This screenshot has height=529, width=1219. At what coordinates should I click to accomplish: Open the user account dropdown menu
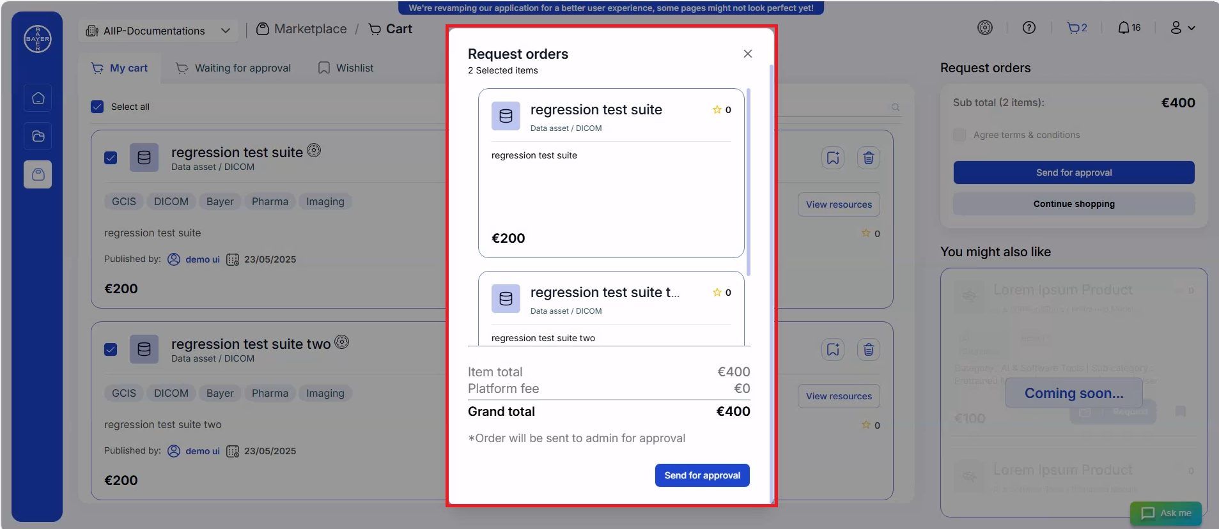click(x=1182, y=28)
